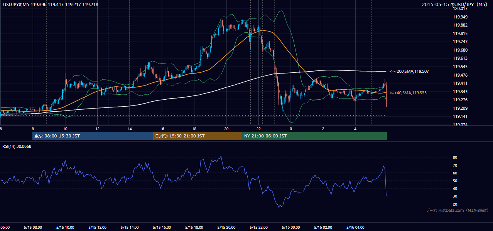Click the RSI scale value 60
493x231 pixels.
455,173
